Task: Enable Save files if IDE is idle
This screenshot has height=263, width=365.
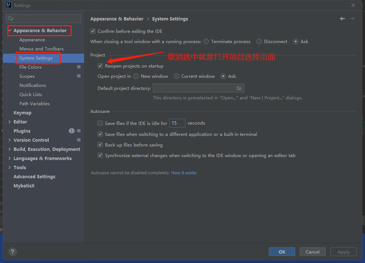Action: click(100, 123)
